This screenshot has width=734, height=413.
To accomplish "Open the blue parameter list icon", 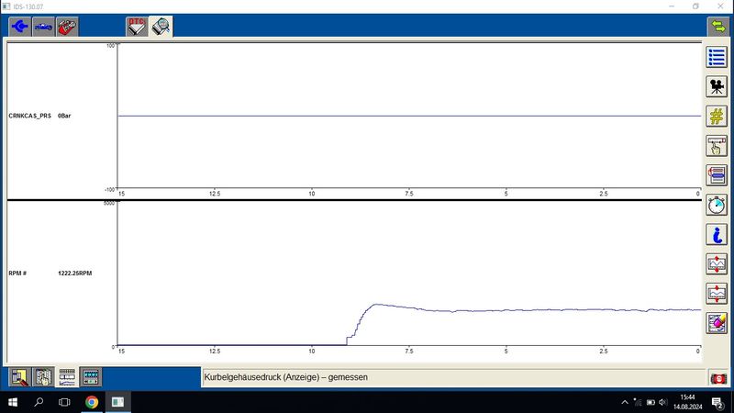I will 717,57.
